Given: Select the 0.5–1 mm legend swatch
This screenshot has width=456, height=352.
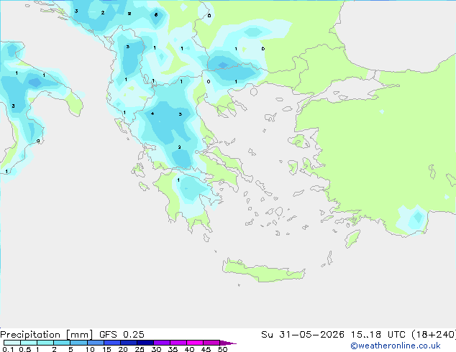Looking at the screenshot, I should point(29,343).
